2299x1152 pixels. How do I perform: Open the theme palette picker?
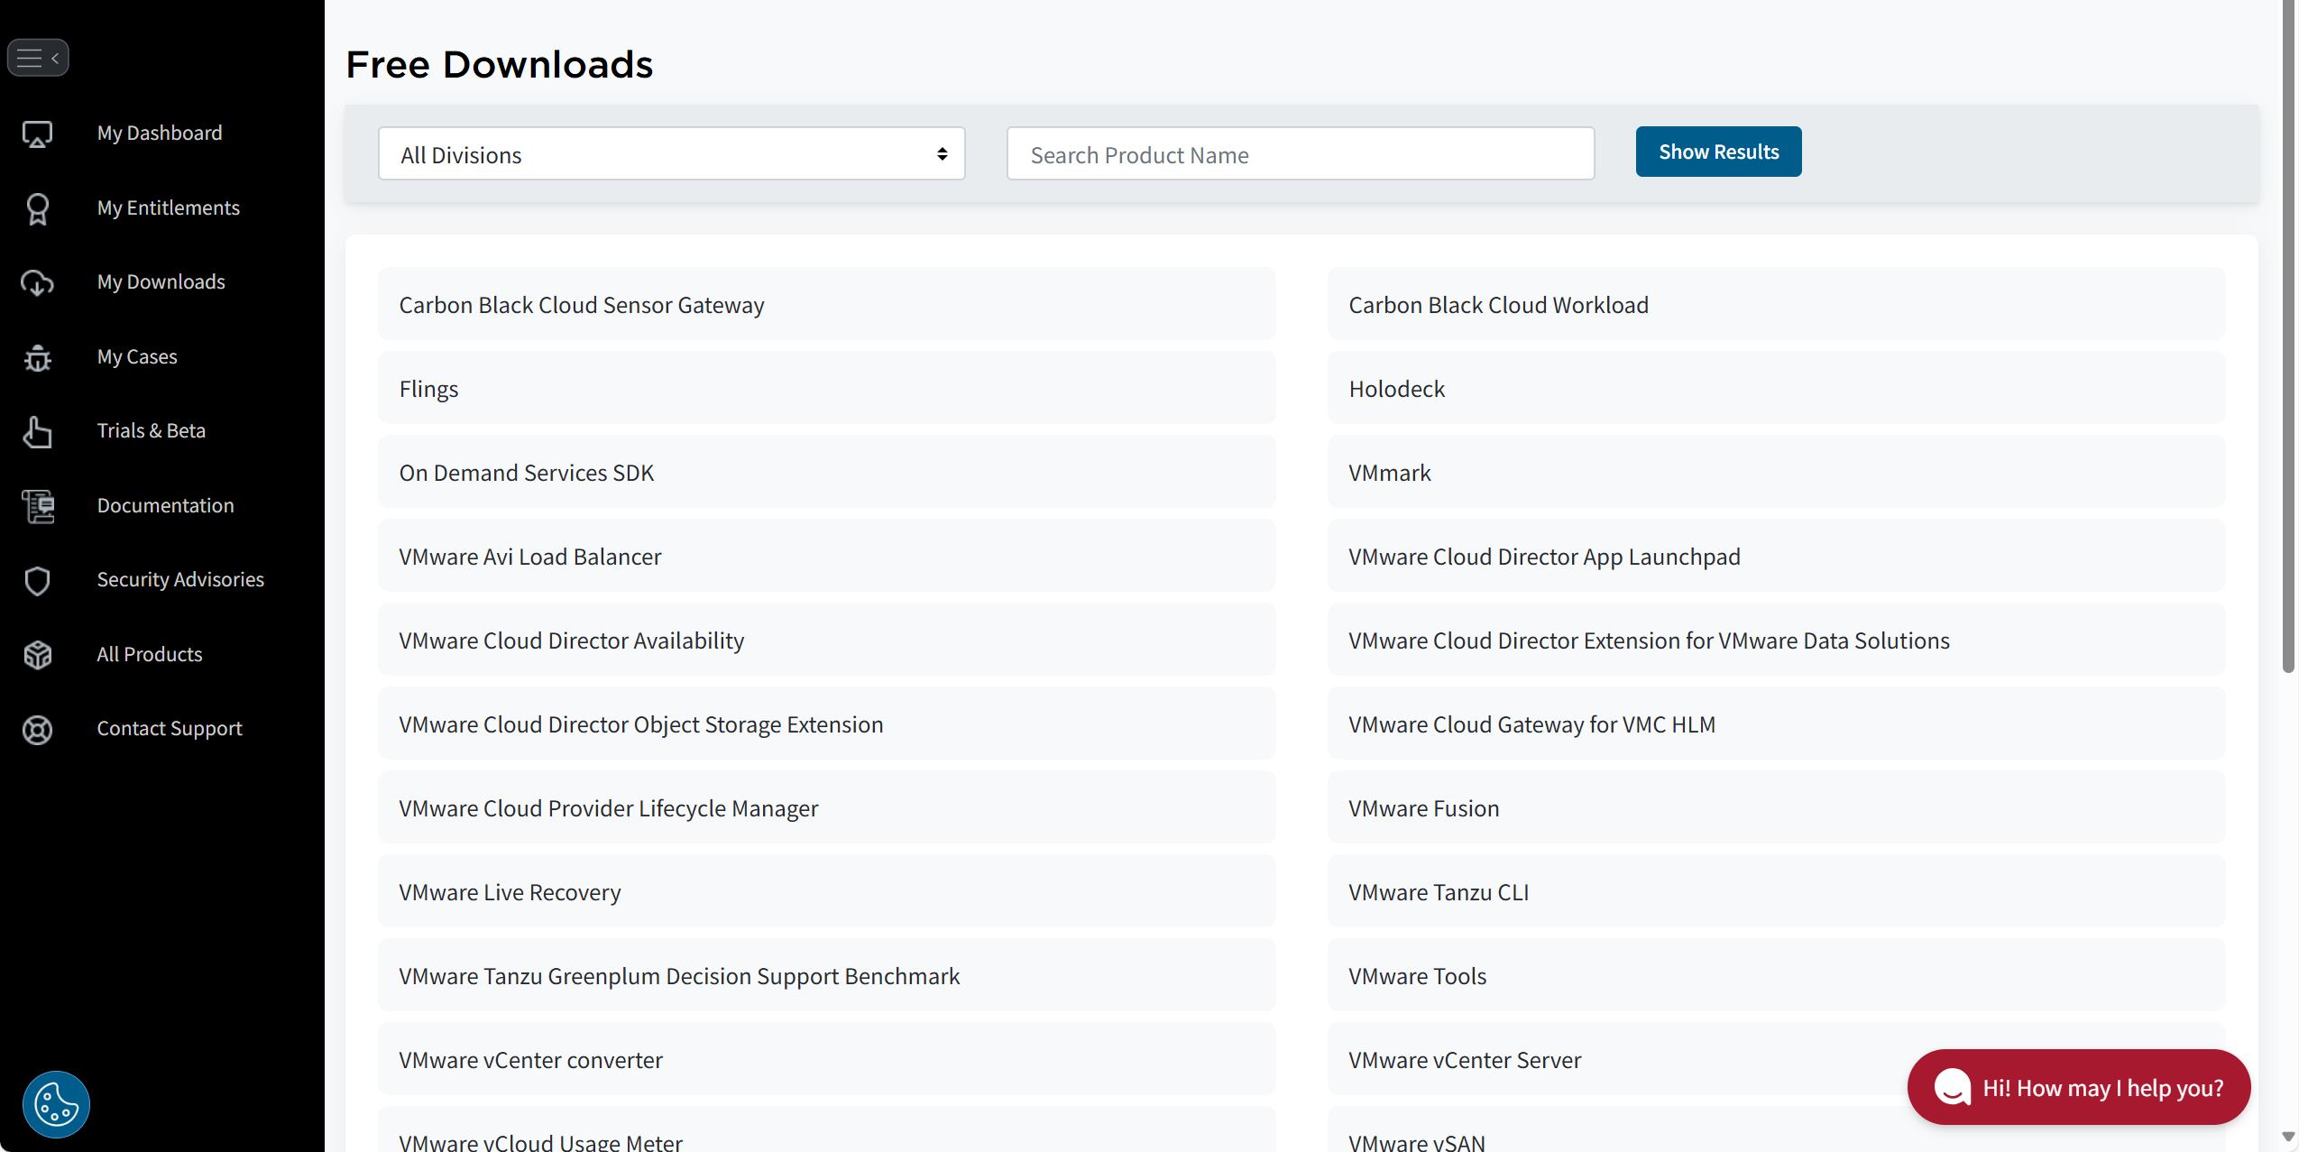[x=54, y=1104]
